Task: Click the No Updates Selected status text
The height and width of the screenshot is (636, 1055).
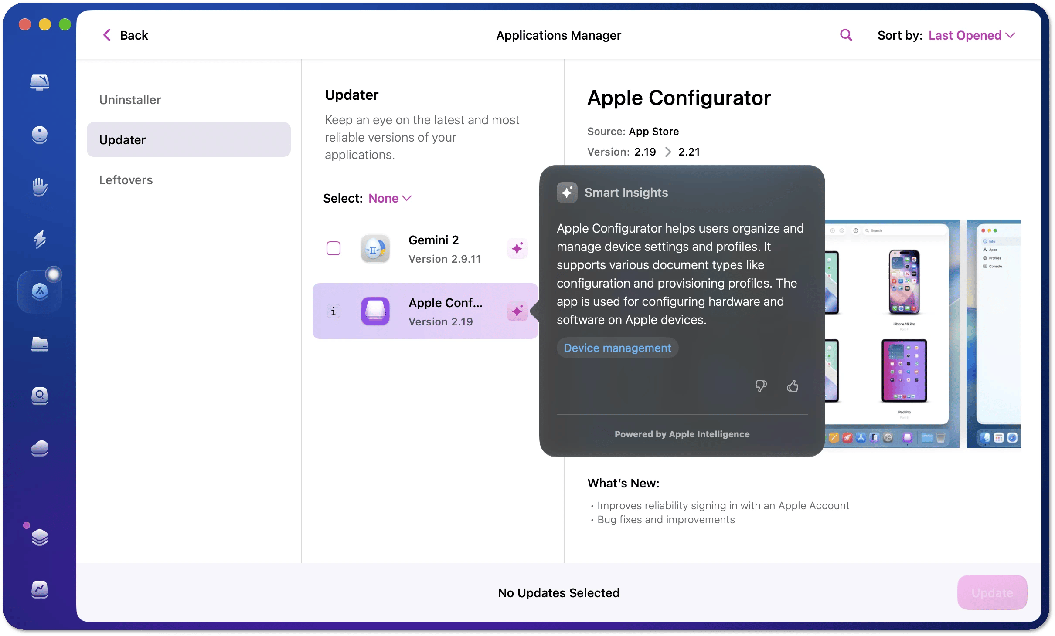Action: pyautogui.click(x=558, y=593)
